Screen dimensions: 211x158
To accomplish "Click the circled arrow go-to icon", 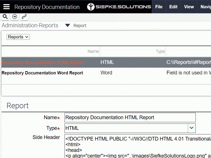I will [15, 17].
